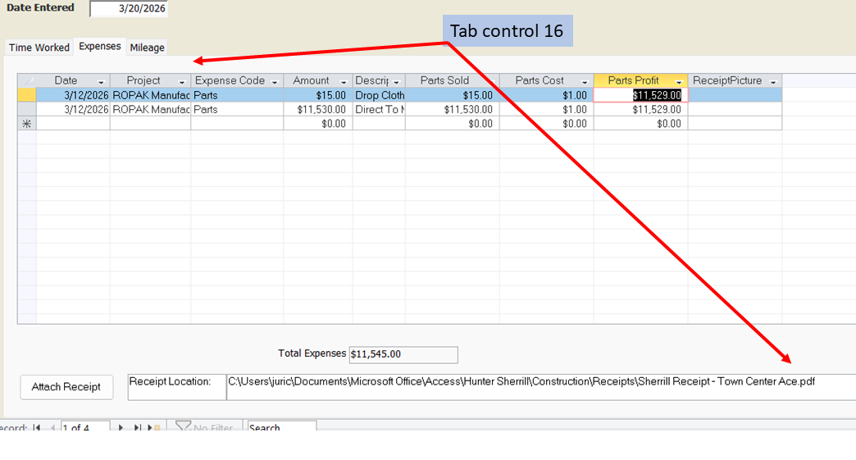The height and width of the screenshot is (460, 856).
Task: Click Expense Code Parts in Direct To row
Action: 237,109
